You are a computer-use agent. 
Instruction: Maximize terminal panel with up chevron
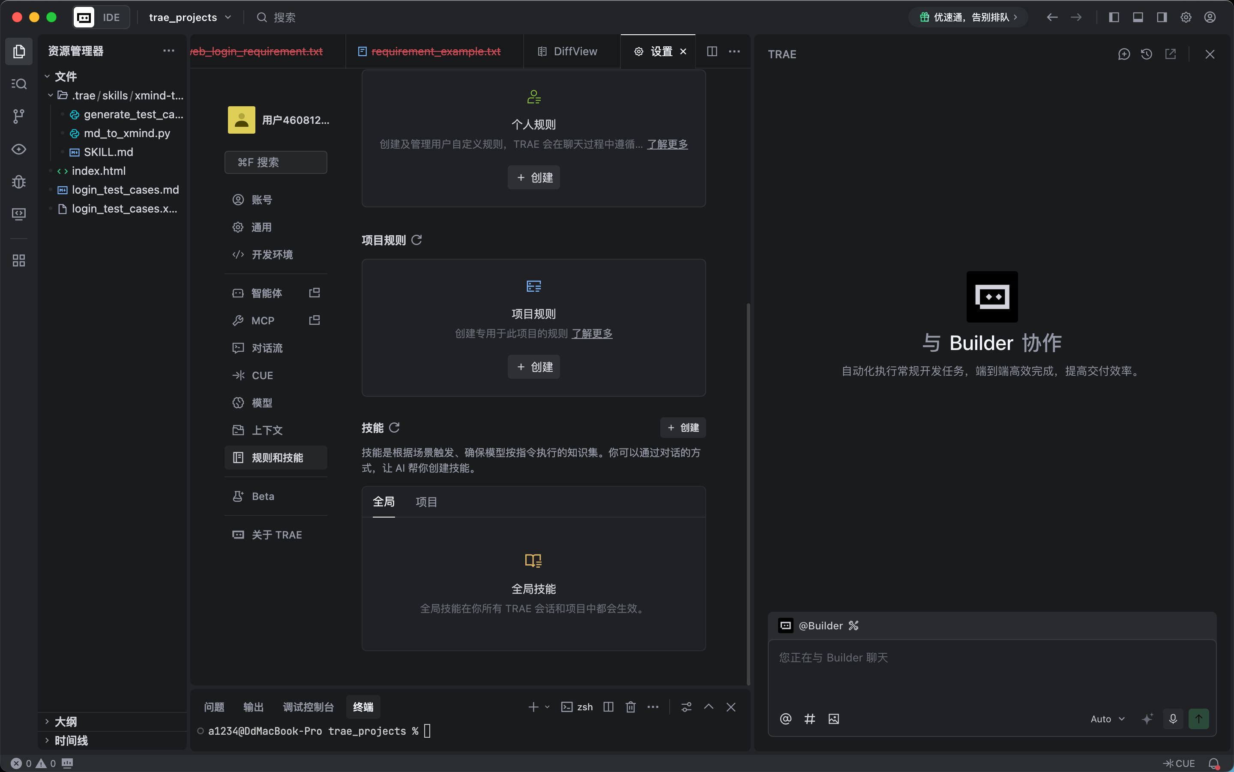[x=709, y=706]
